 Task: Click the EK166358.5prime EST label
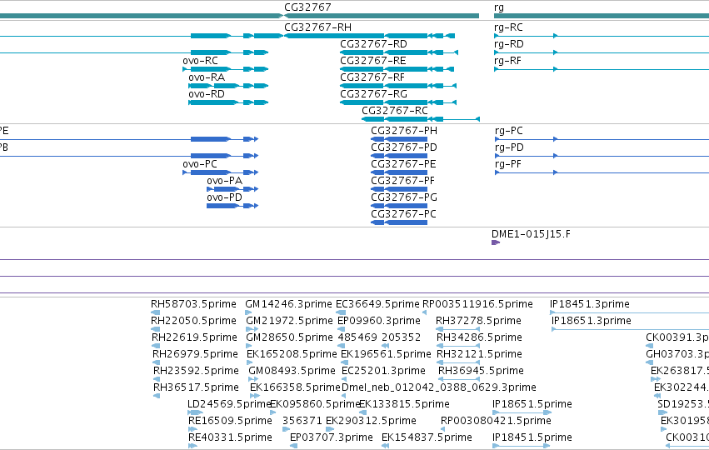(x=295, y=387)
